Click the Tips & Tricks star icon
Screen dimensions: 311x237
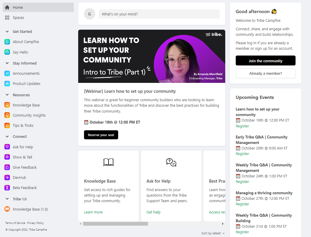pos(7,126)
